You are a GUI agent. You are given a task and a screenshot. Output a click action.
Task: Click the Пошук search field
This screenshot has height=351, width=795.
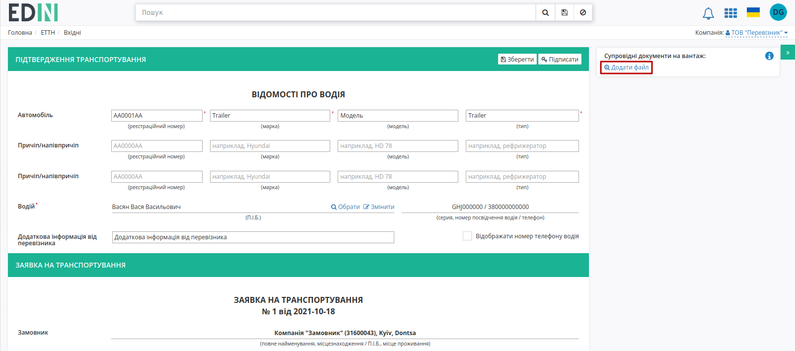click(x=336, y=12)
